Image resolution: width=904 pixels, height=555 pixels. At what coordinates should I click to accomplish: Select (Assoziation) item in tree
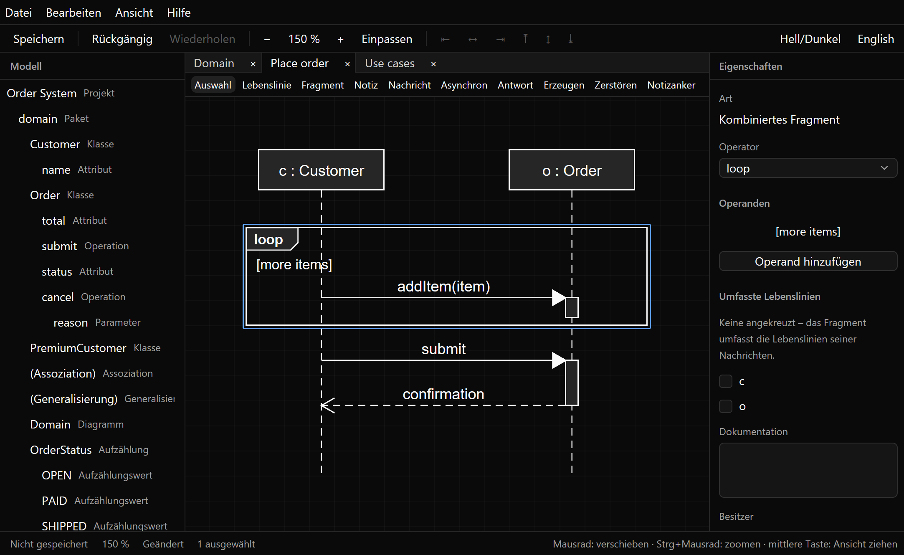[x=92, y=373]
